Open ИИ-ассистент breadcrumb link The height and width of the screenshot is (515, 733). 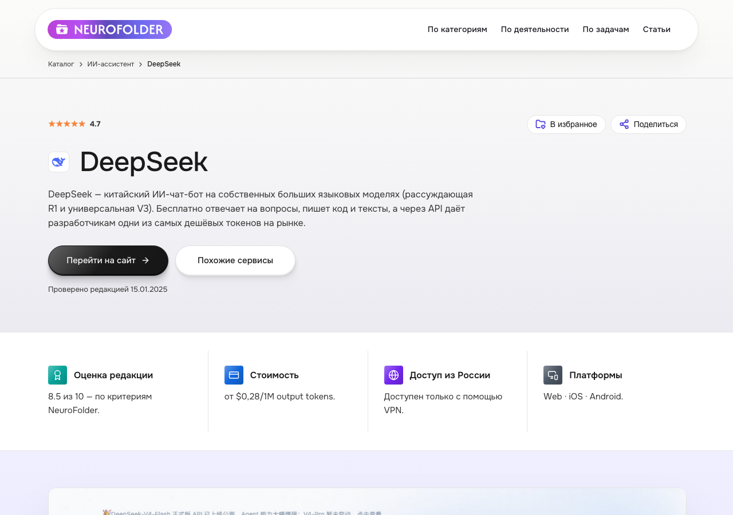tap(111, 64)
